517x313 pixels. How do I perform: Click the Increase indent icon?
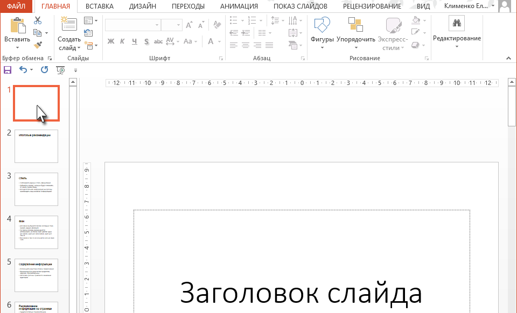(x=246, y=33)
